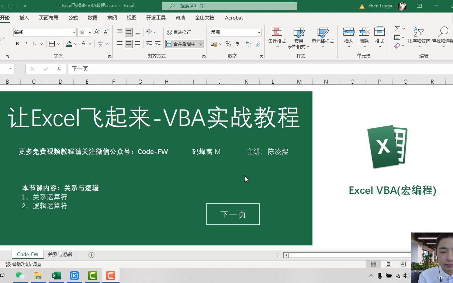Open the 常规 number format dropdown

click(x=235, y=32)
